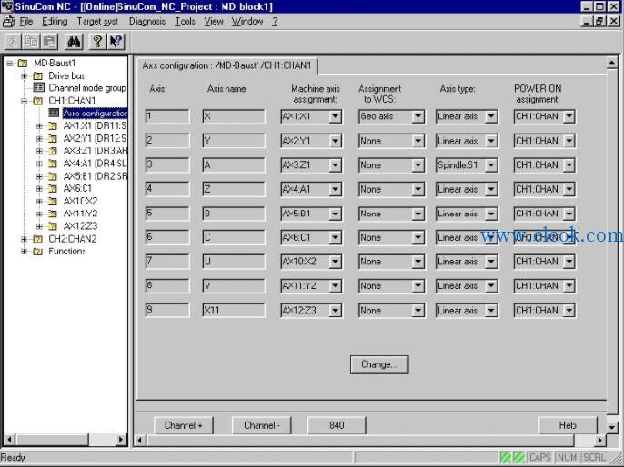Viewport: 624px width, 467px height.
Task: Click the Change... button
Action: click(379, 364)
